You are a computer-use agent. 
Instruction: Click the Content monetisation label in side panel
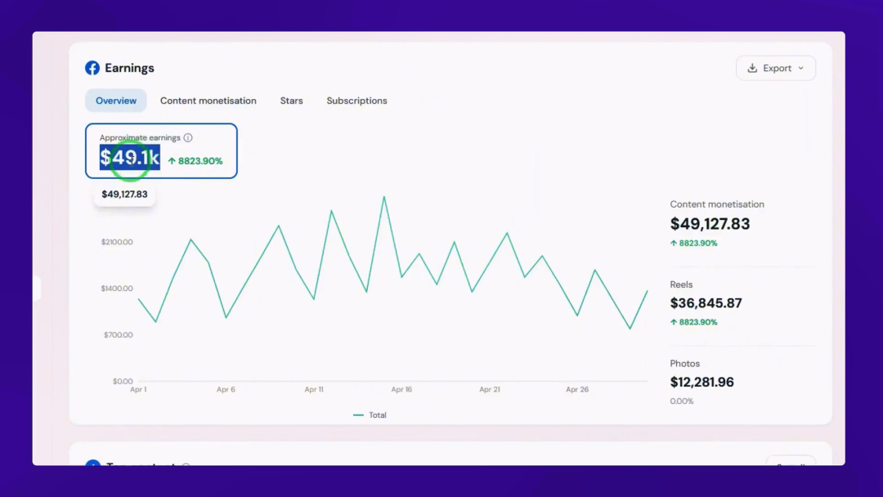[x=717, y=204]
